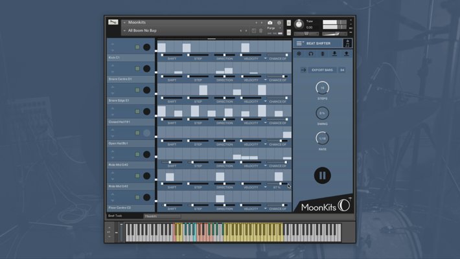Click the download arrow icon
Viewport: 460px width, 259px height.
click(x=334, y=54)
